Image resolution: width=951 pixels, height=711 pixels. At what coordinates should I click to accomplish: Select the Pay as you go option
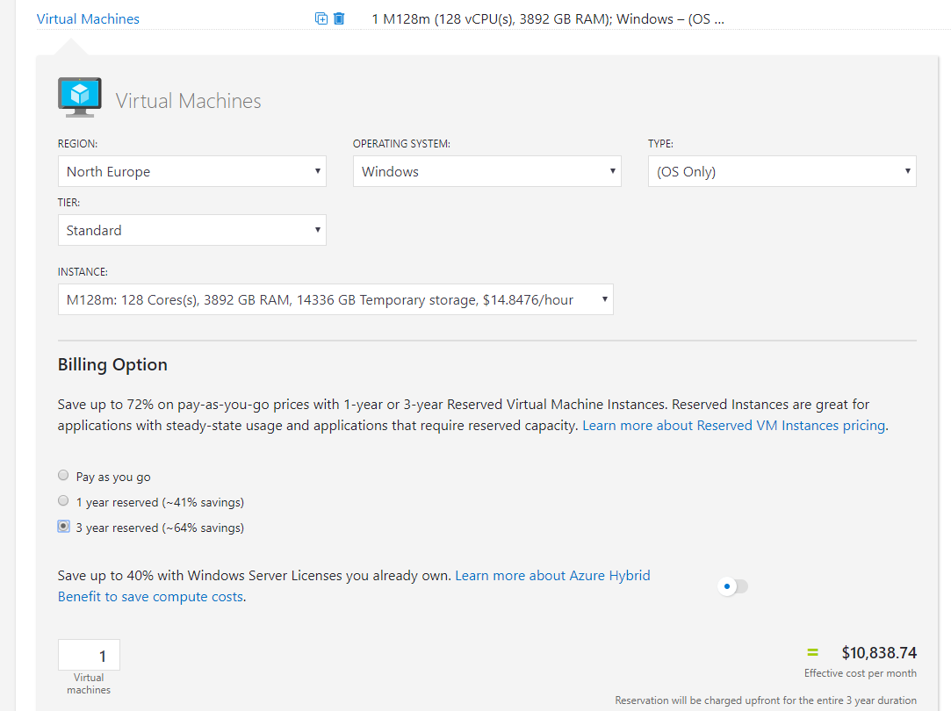(63, 476)
